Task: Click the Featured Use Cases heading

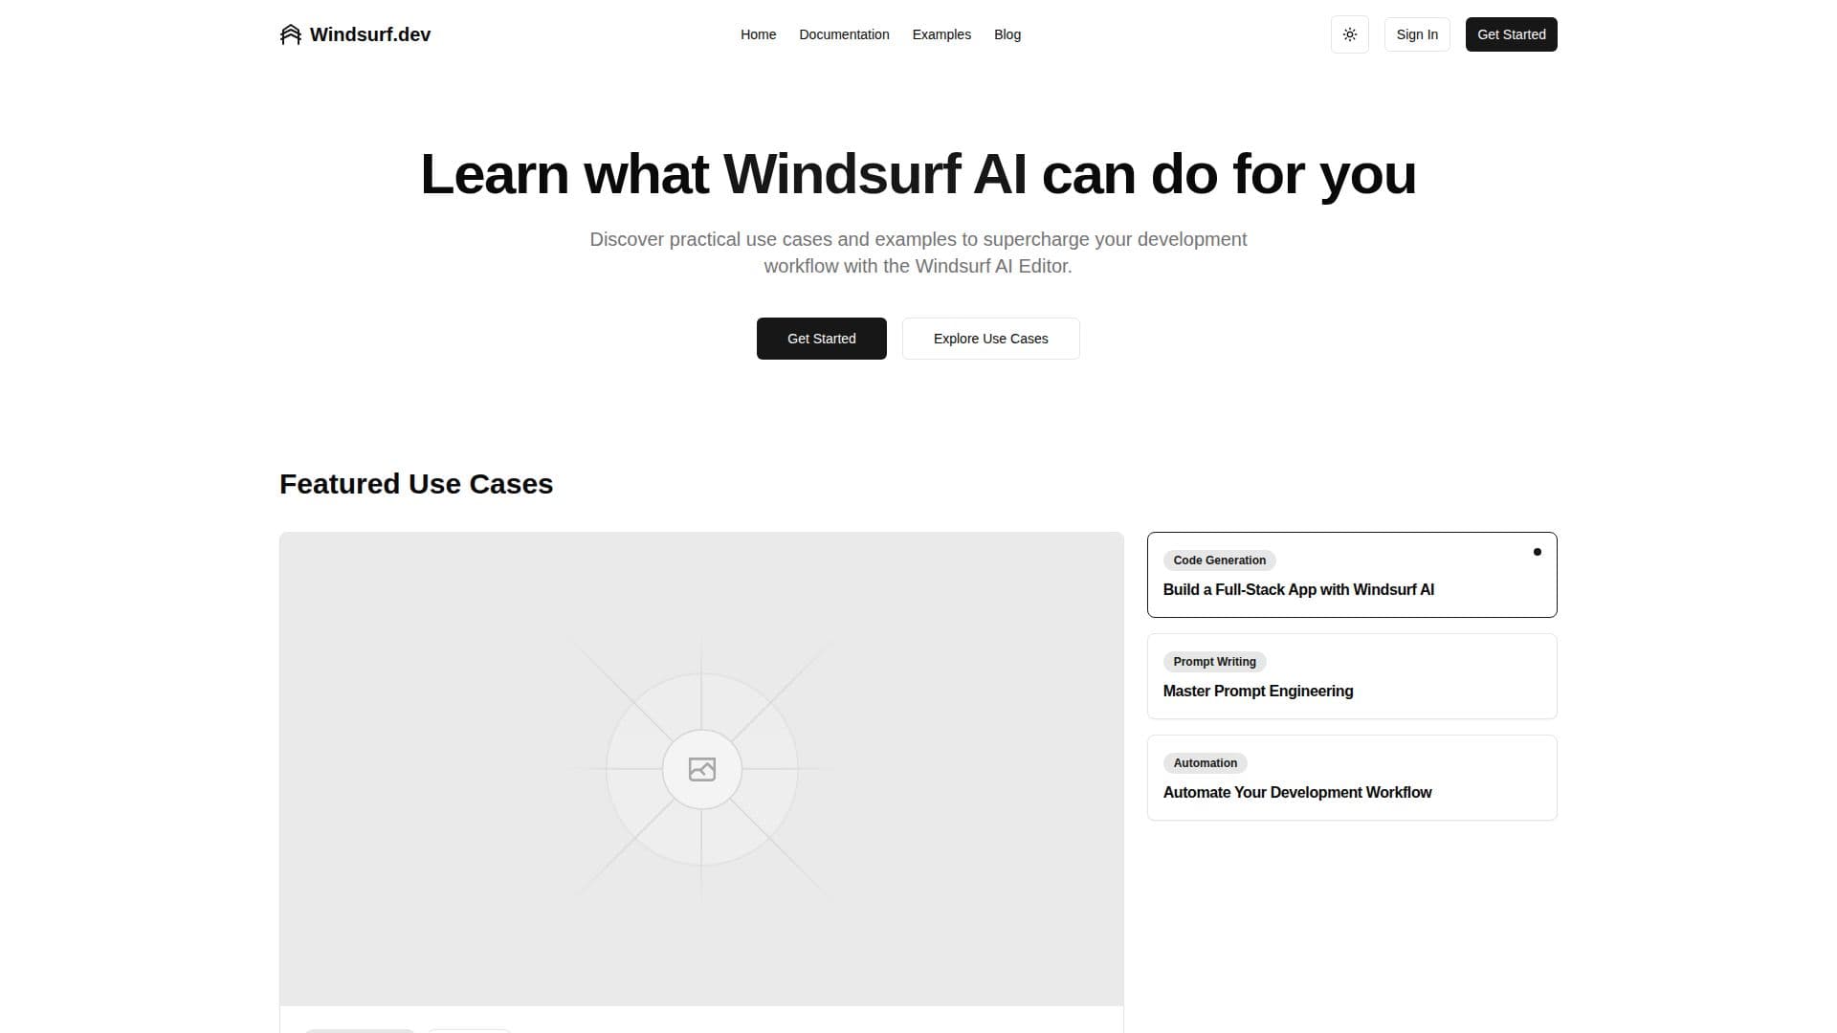Action: [416, 484]
